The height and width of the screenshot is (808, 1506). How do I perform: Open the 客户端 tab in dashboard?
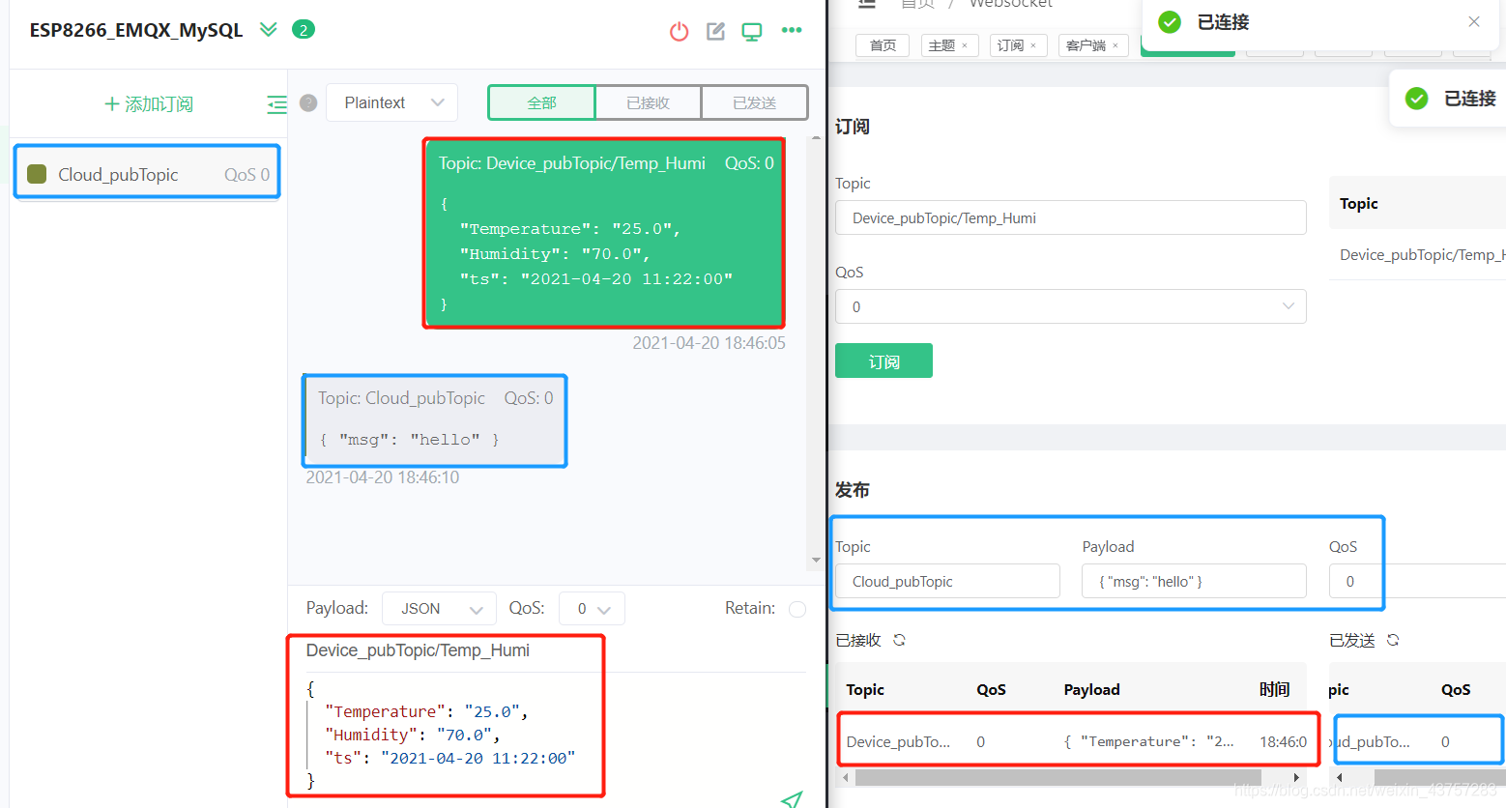pos(1086,45)
